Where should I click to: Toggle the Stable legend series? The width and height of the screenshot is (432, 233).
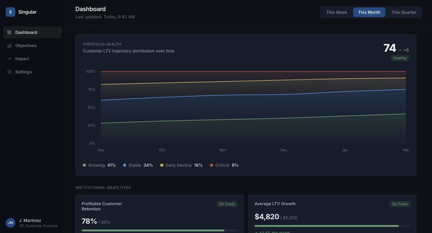pyautogui.click(x=138, y=165)
